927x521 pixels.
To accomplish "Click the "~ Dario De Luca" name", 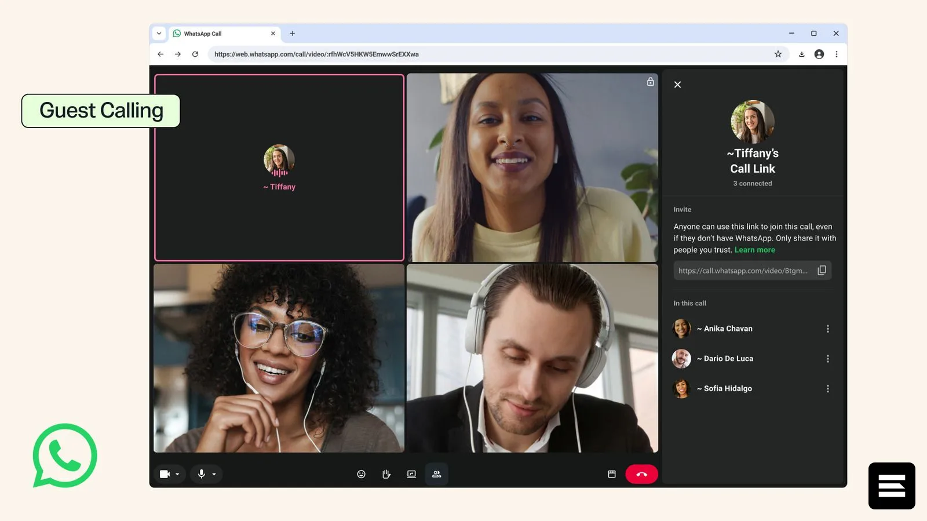I will [725, 359].
